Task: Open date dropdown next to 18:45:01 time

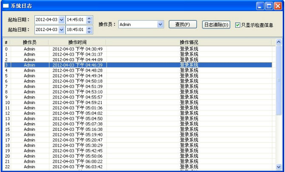Action: pos(61,30)
